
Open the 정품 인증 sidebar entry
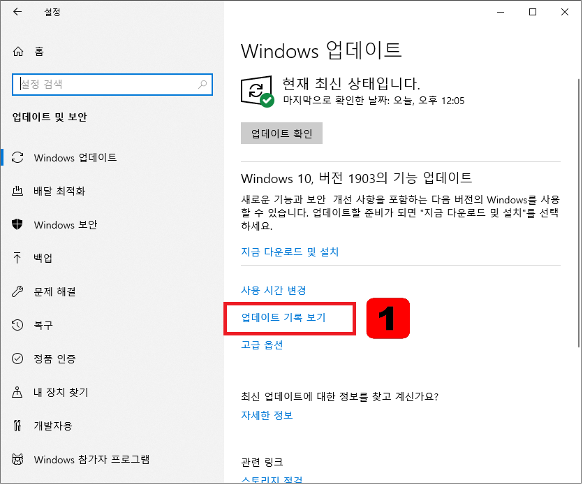point(112,359)
